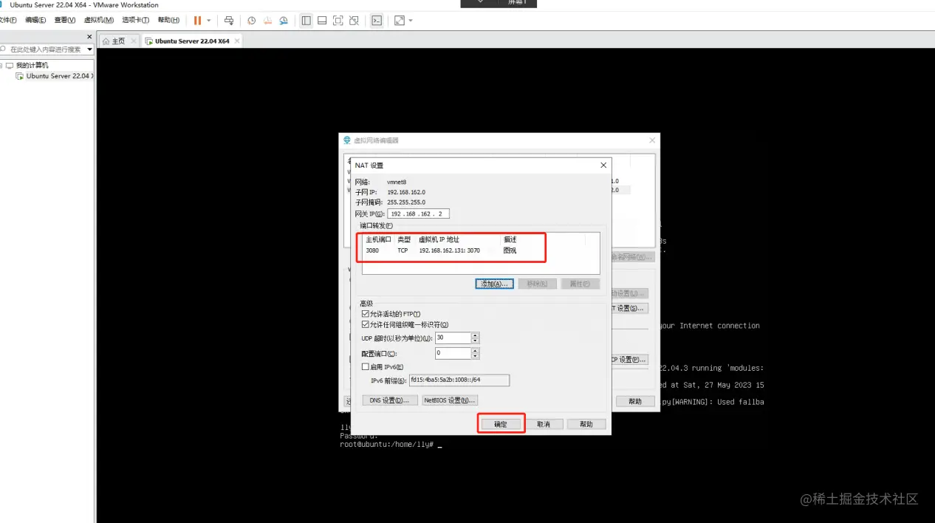
Task: Toggle the Thumbnail bar icon
Action: [321, 20]
